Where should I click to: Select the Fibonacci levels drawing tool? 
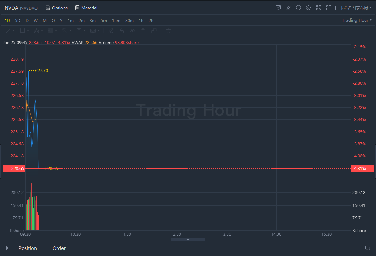(51, 31)
